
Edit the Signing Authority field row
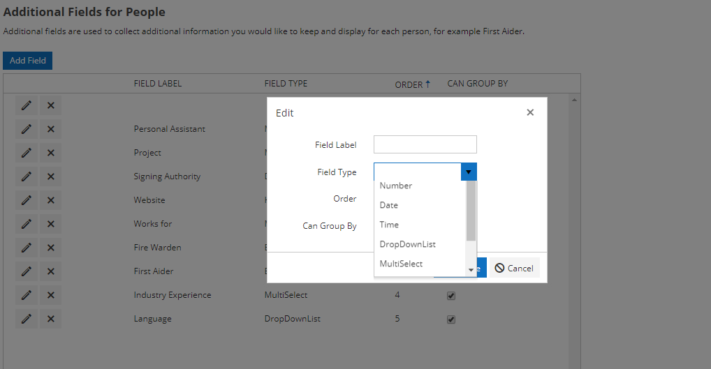click(27, 176)
